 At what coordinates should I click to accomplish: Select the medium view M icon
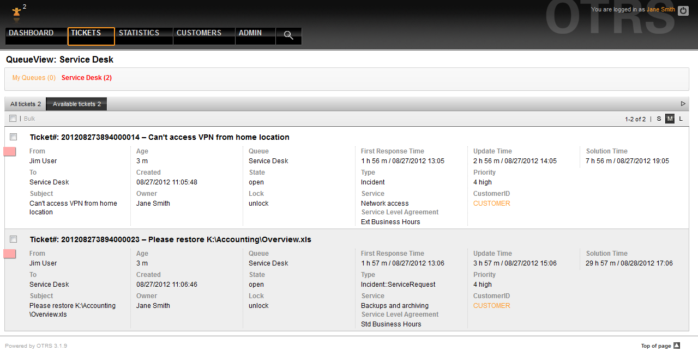[670, 119]
